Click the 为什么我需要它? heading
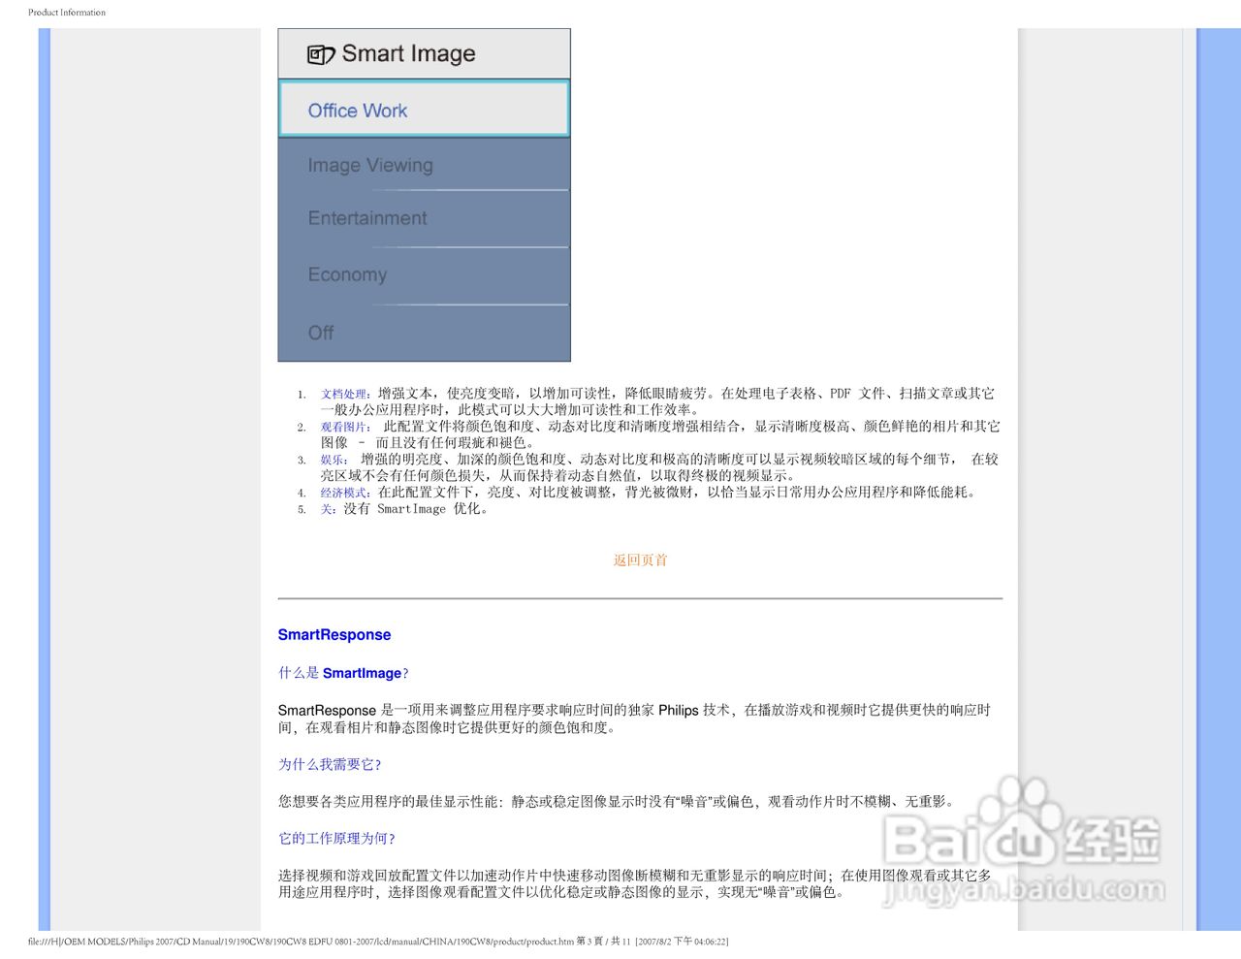This screenshot has height=959, width=1241. 330,765
